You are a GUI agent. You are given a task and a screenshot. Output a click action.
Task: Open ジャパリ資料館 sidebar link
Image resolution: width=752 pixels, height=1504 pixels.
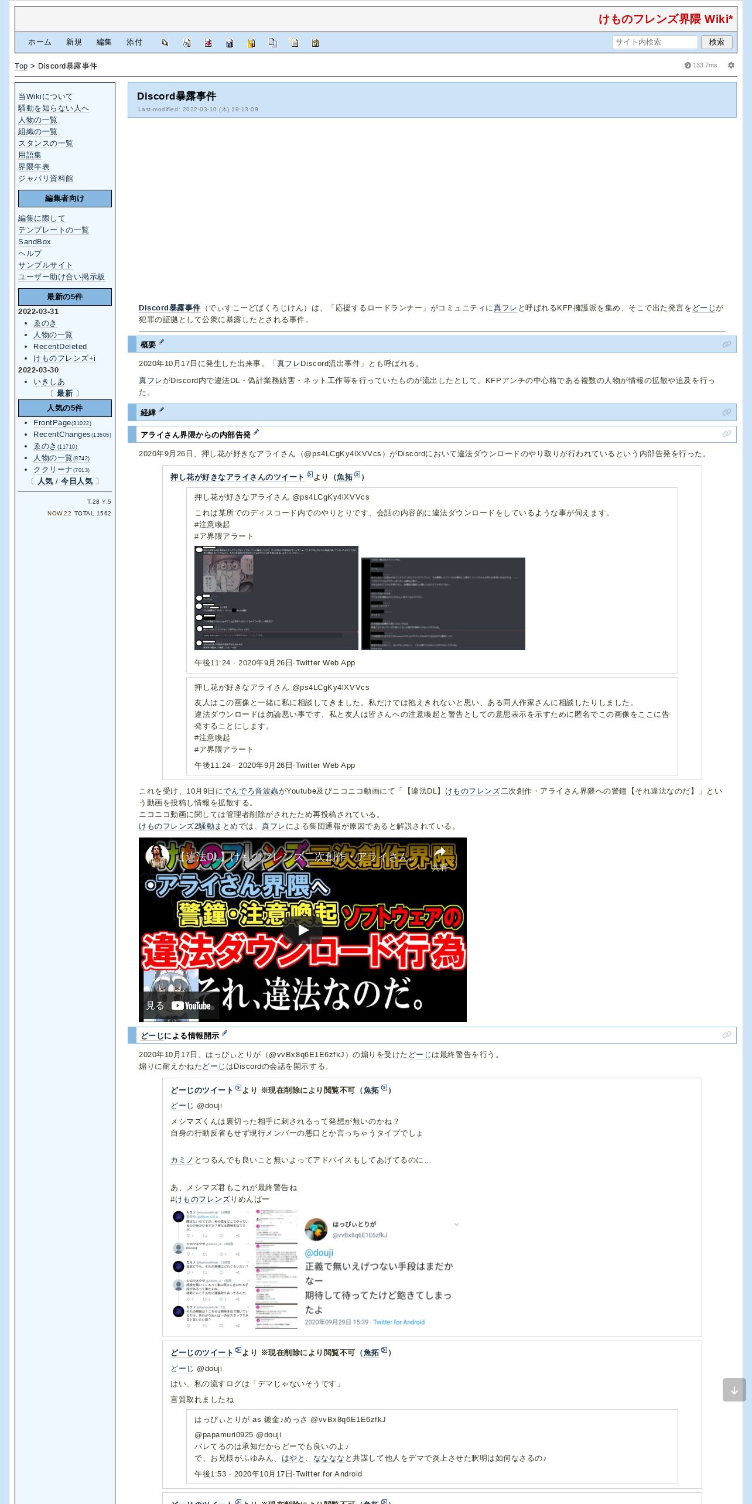(x=46, y=179)
